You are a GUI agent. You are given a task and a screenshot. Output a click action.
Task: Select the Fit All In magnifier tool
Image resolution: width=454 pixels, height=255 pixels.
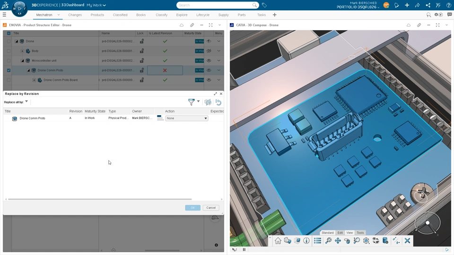tap(328, 240)
